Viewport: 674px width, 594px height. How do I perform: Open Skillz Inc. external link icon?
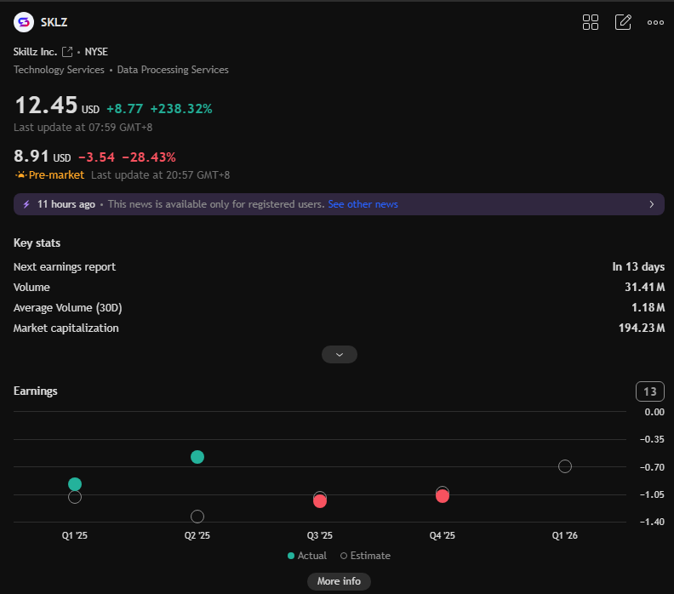click(67, 52)
